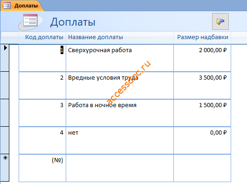Click the current record arrow selector
Image resolution: width=247 pixels, height=184 pixels.
[x=5, y=58]
